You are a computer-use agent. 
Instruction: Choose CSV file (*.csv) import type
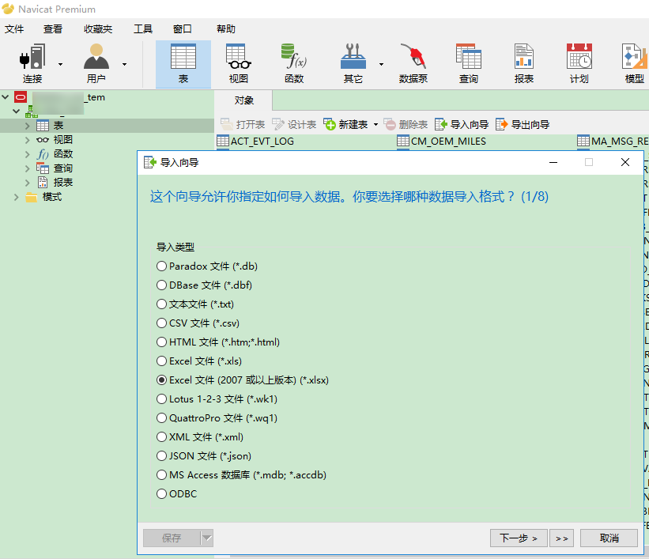pyautogui.click(x=198, y=323)
